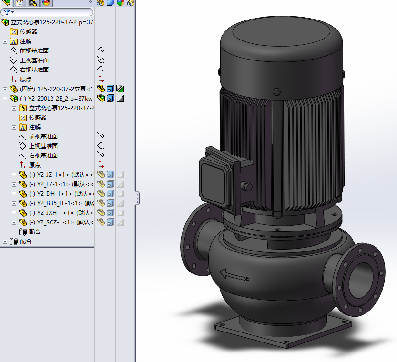
Task: Expand the Y2_DH-1<1> component
Action: 14,194
